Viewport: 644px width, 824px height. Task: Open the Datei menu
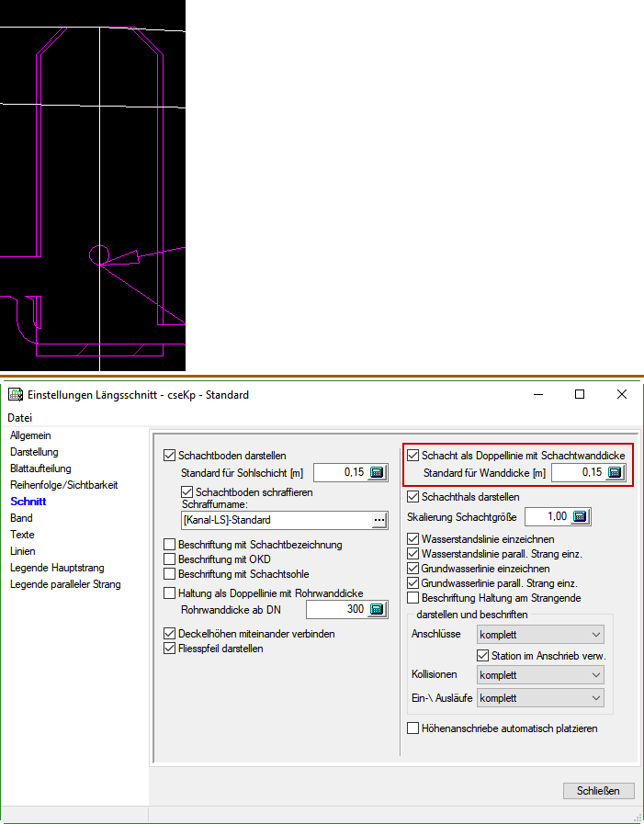20,418
